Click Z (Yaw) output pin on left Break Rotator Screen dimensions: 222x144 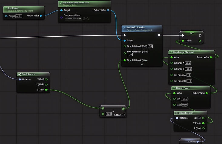click(46, 90)
